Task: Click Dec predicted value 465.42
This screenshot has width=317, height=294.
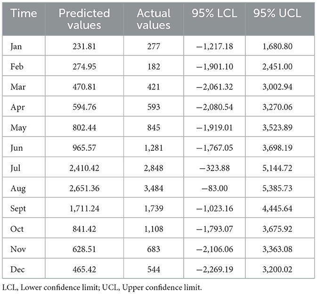Action: click(x=84, y=269)
